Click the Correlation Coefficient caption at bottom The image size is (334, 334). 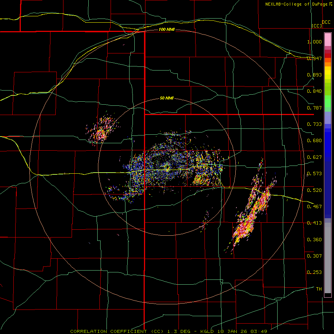tap(168, 331)
